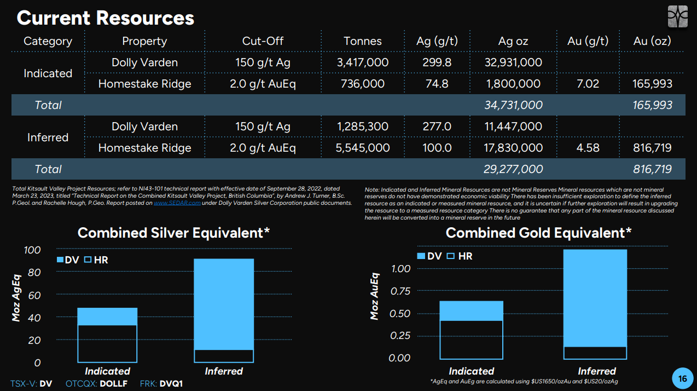Select tonnes value "736,000"
This screenshot has height=391, width=697.
click(x=363, y=84)
